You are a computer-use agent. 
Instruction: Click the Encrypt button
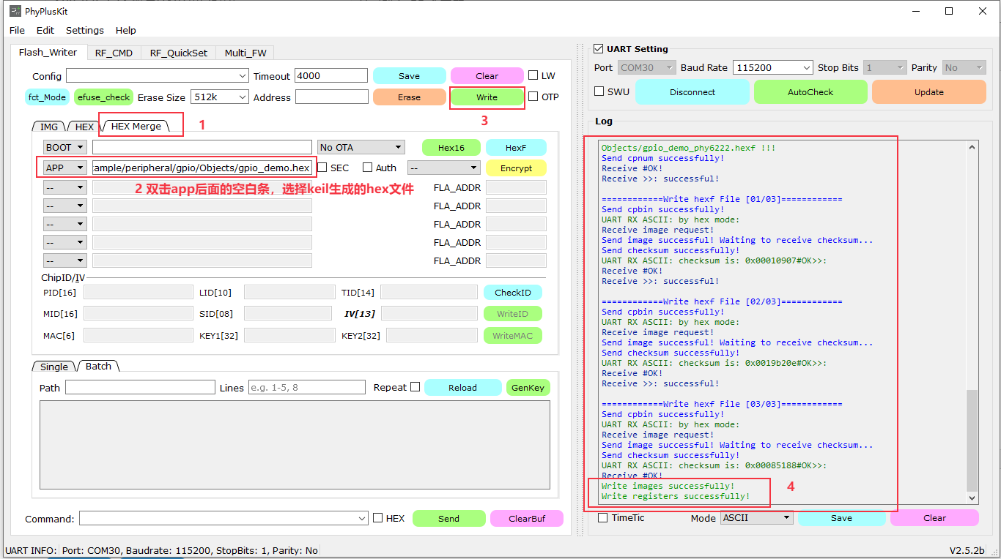tap(516, 168)
